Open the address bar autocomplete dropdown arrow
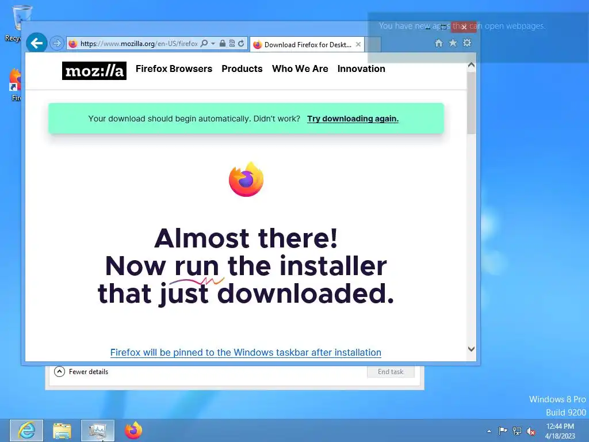This screenshot has width=589, height=442. pos(213,44)
